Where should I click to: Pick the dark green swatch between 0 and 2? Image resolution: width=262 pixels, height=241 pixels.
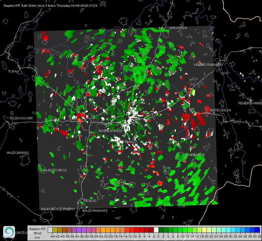tap(161, 230)
